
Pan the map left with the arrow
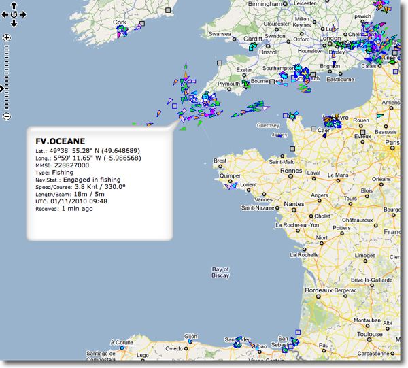[5, 14]
